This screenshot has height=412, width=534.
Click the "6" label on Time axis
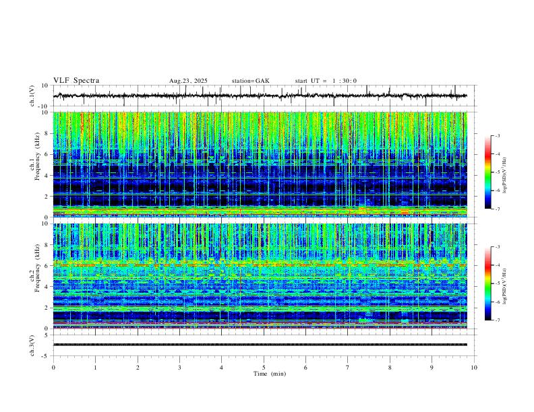(x=305, y=368)
